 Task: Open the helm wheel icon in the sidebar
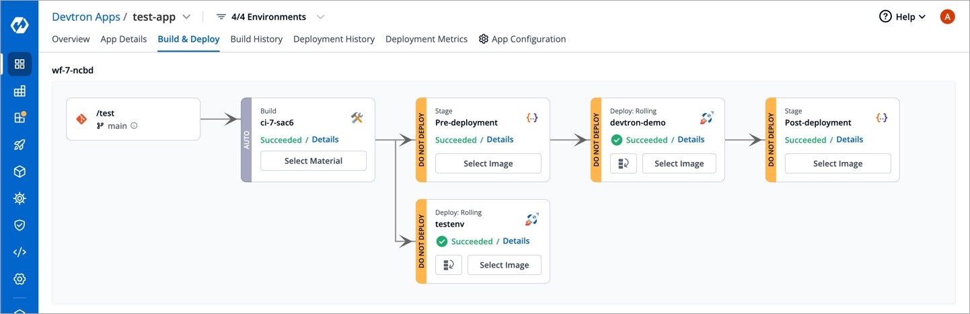[20, 198]
